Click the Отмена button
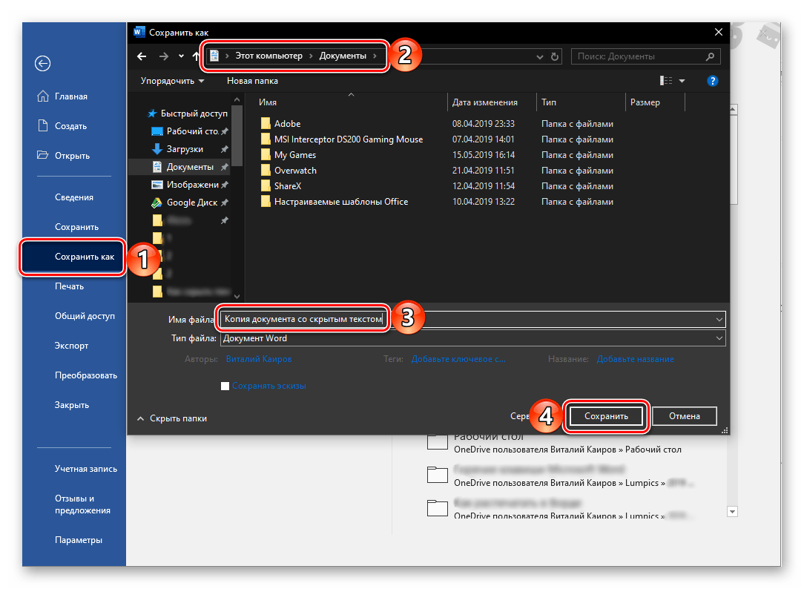Screen dimensions: 804x589 (x=684, y=416)
